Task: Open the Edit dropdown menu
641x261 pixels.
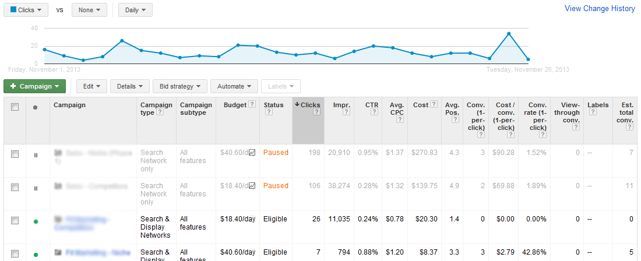Action: coord(91,86)
